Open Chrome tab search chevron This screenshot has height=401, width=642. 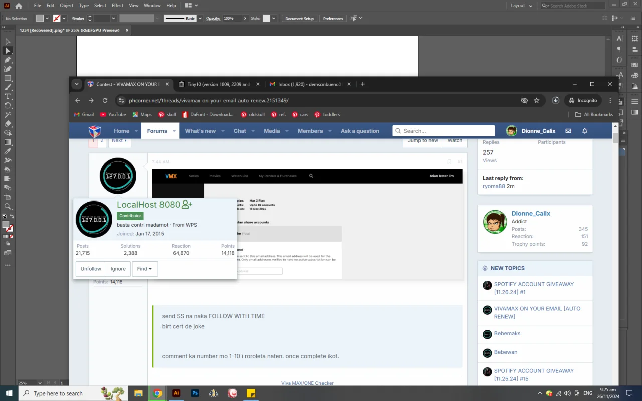(77, 84)
